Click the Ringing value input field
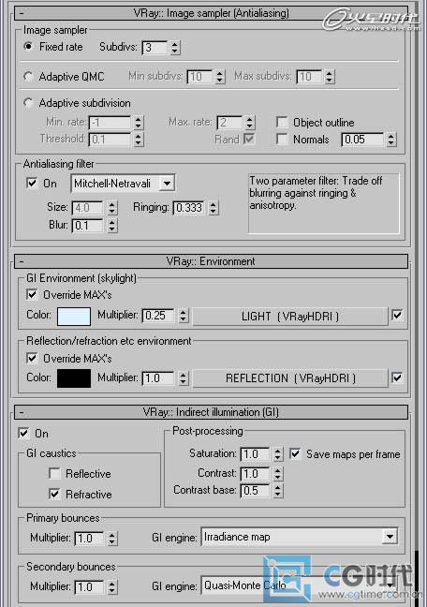 tap(188, 208)
